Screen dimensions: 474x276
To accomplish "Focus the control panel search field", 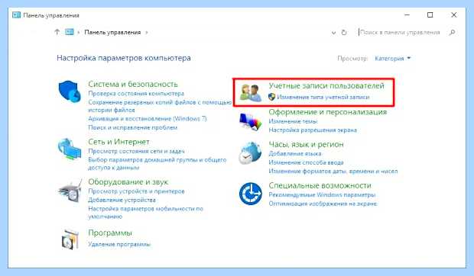I will [x=400, y=32].
